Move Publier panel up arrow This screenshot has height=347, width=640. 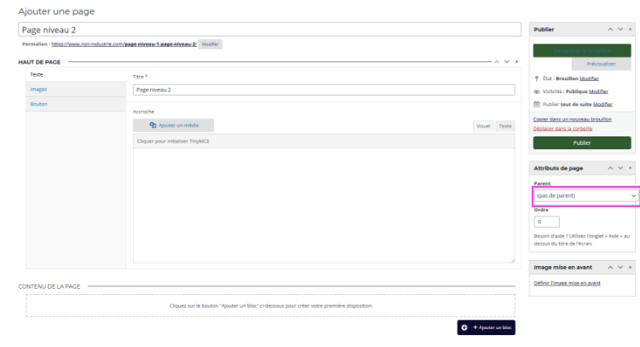(x=610, y=29)
